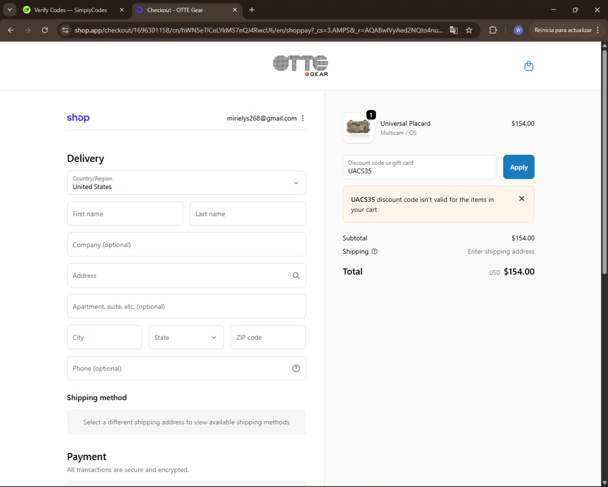
Task: Focus the Address field
Action: coord(186,276)
